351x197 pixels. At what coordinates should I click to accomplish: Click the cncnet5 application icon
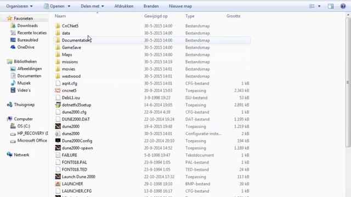tap(58, 90)
